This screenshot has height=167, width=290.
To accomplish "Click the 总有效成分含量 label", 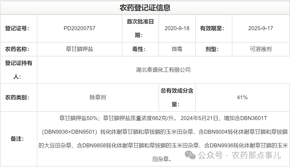I will coord(177,97).
